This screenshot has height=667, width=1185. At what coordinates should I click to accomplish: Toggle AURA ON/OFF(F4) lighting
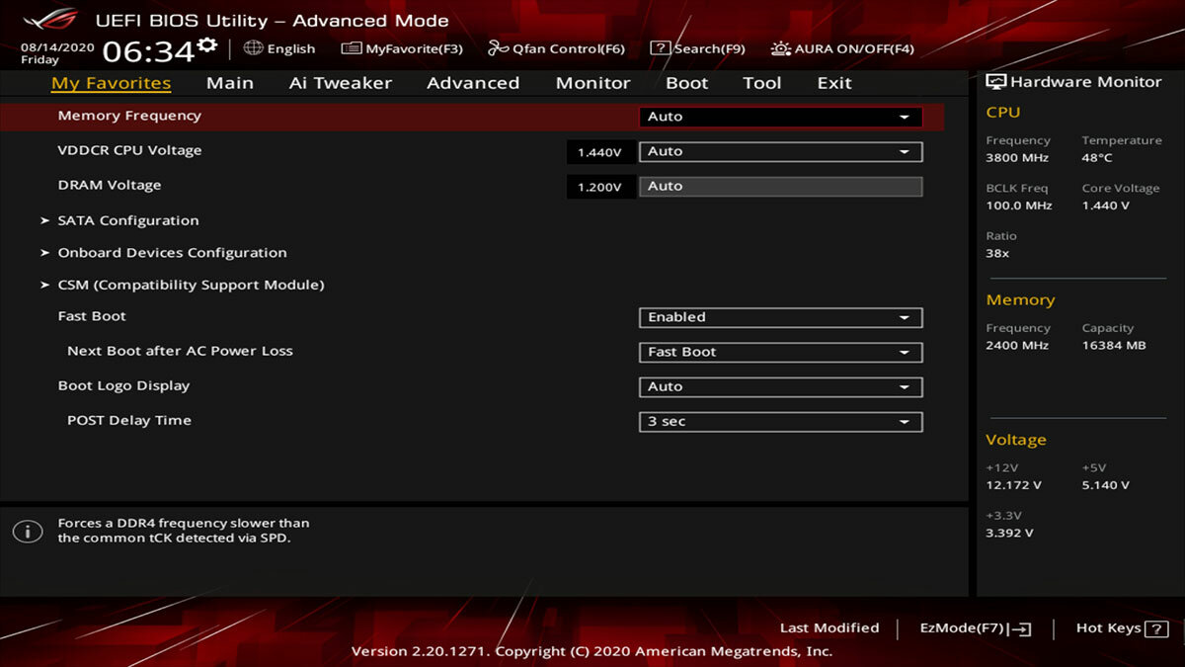842,48
